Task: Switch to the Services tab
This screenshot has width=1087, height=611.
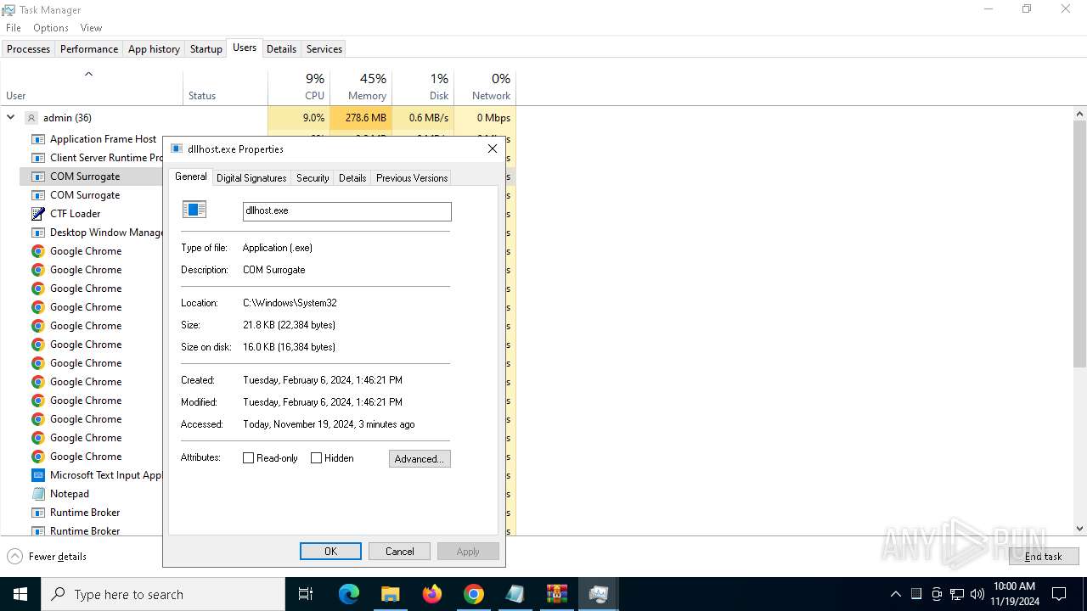Action: [x=324, y=49]
